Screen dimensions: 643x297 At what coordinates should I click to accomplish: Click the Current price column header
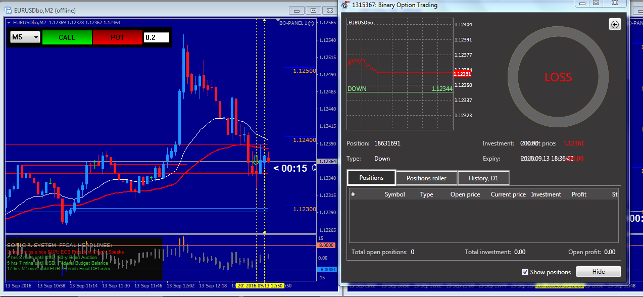(x=508, y=194)
